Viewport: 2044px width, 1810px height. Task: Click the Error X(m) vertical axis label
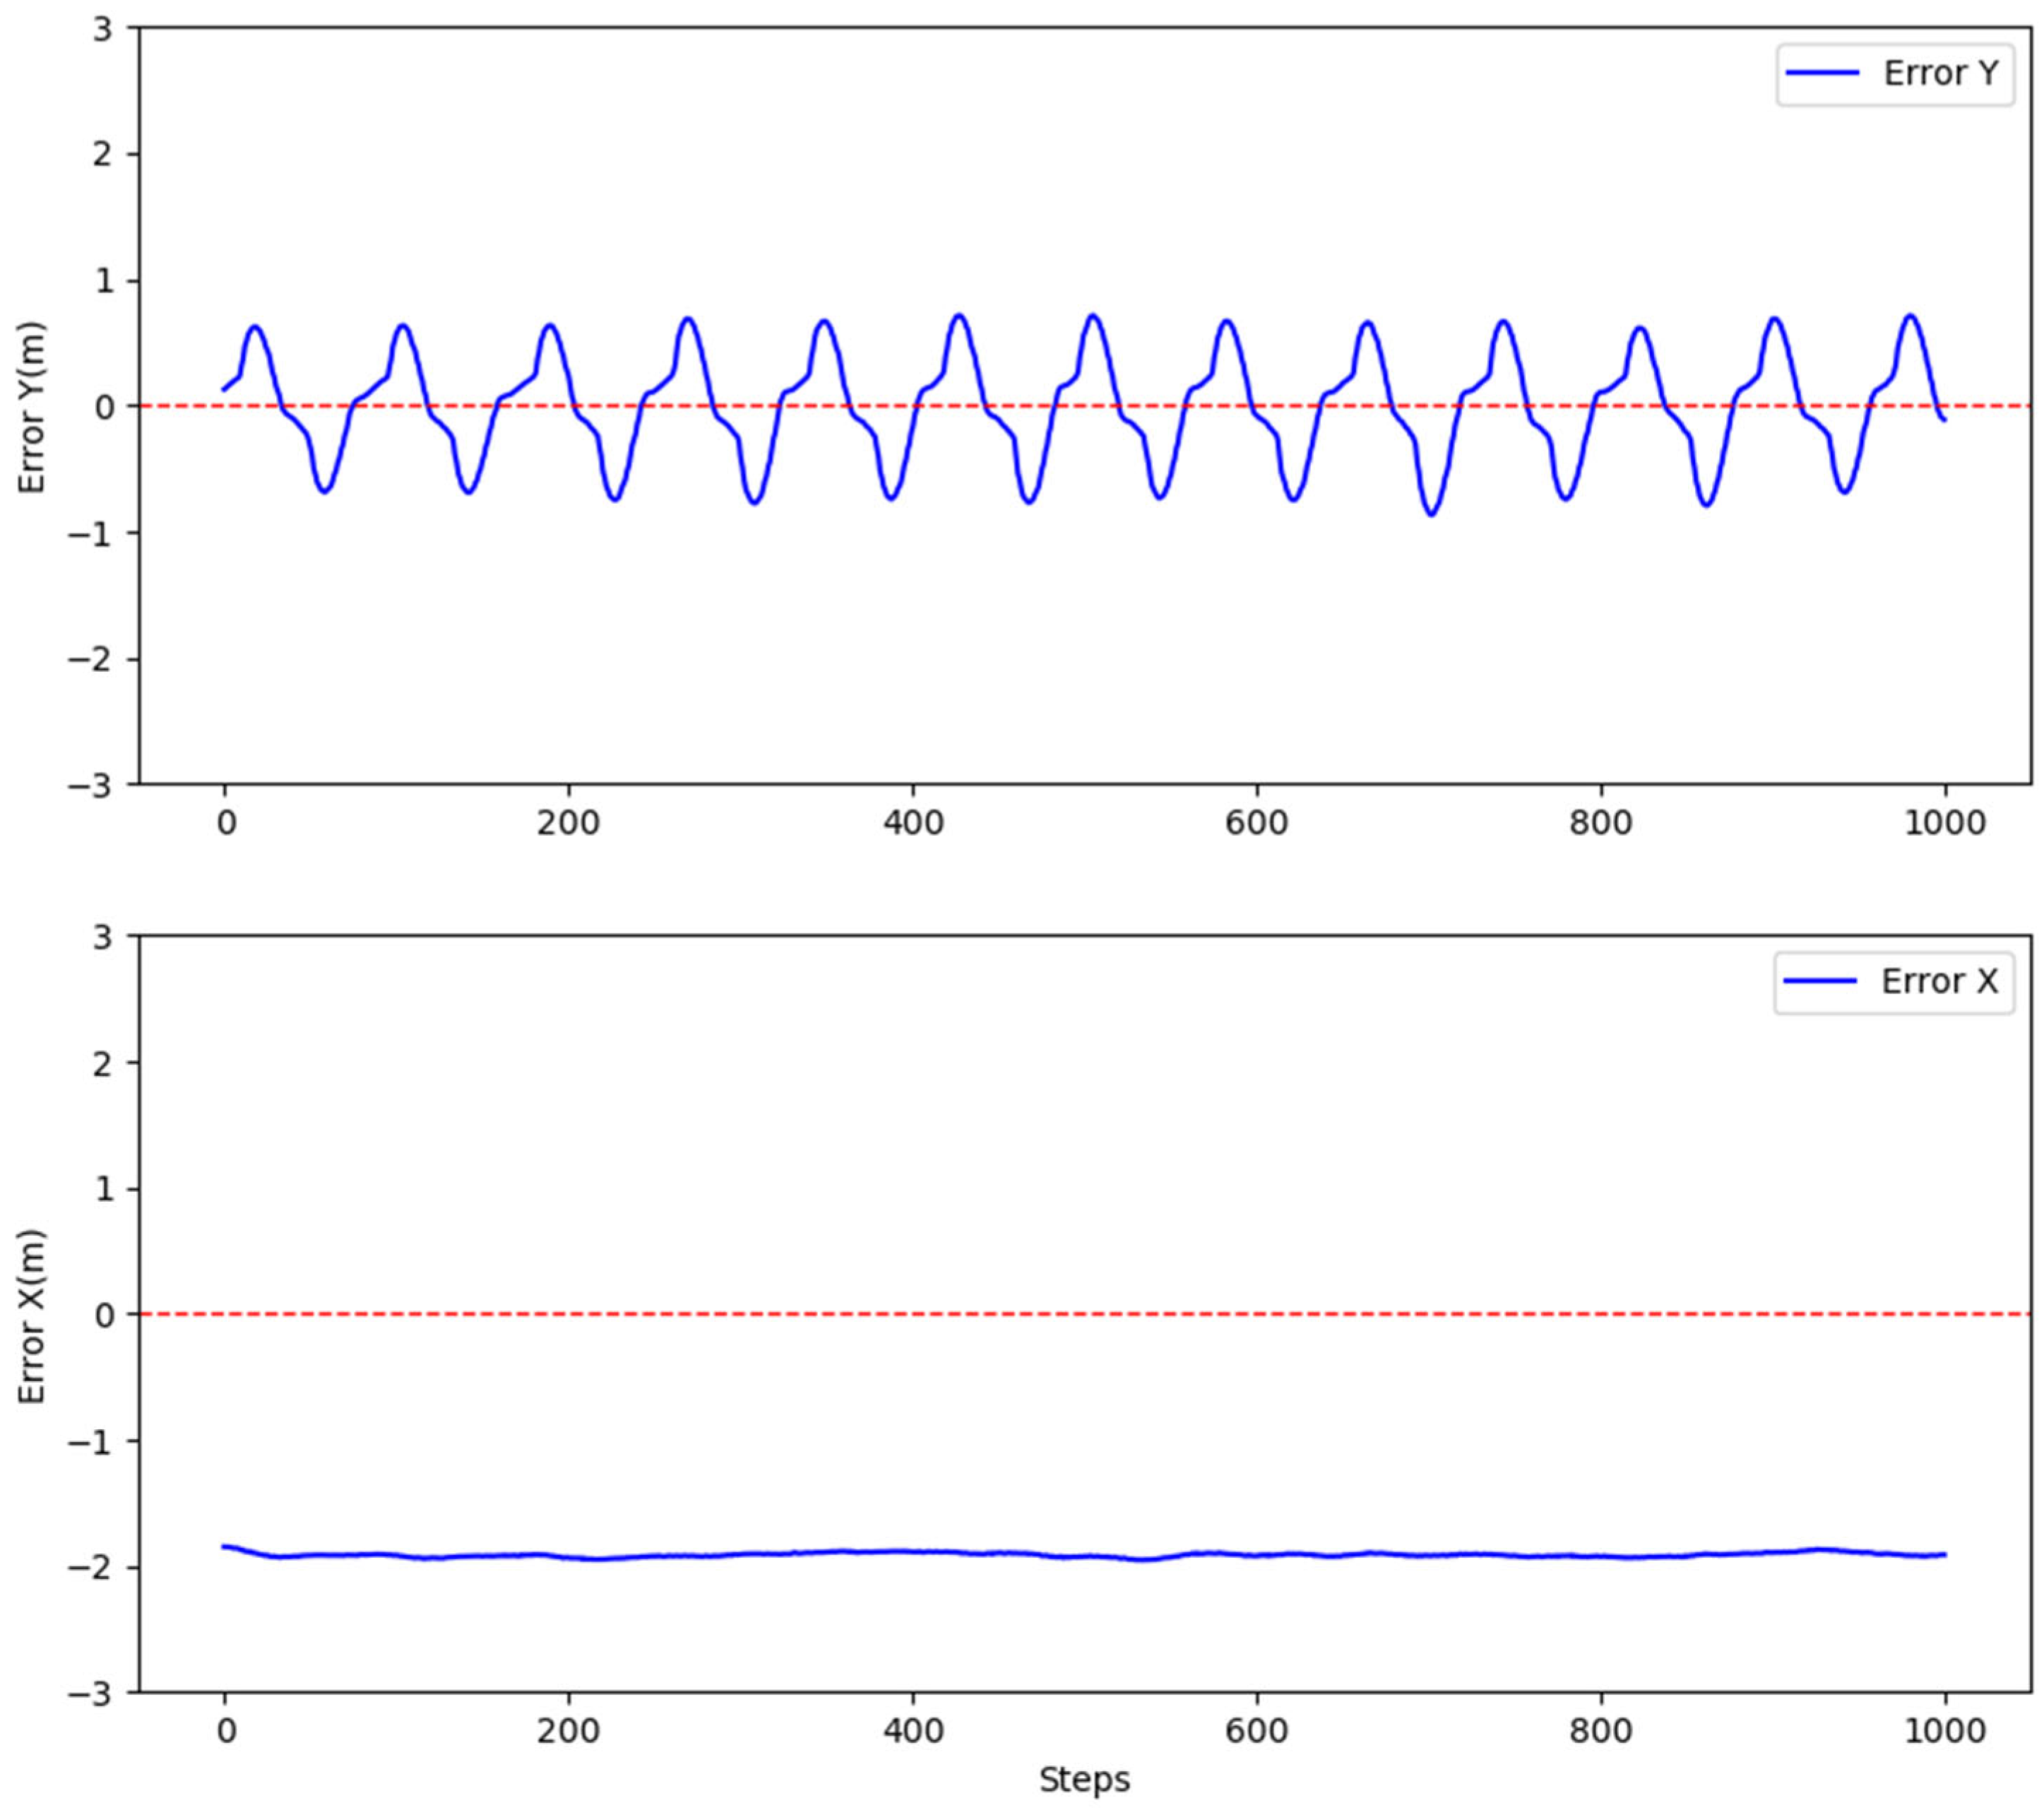point(33,1317)
